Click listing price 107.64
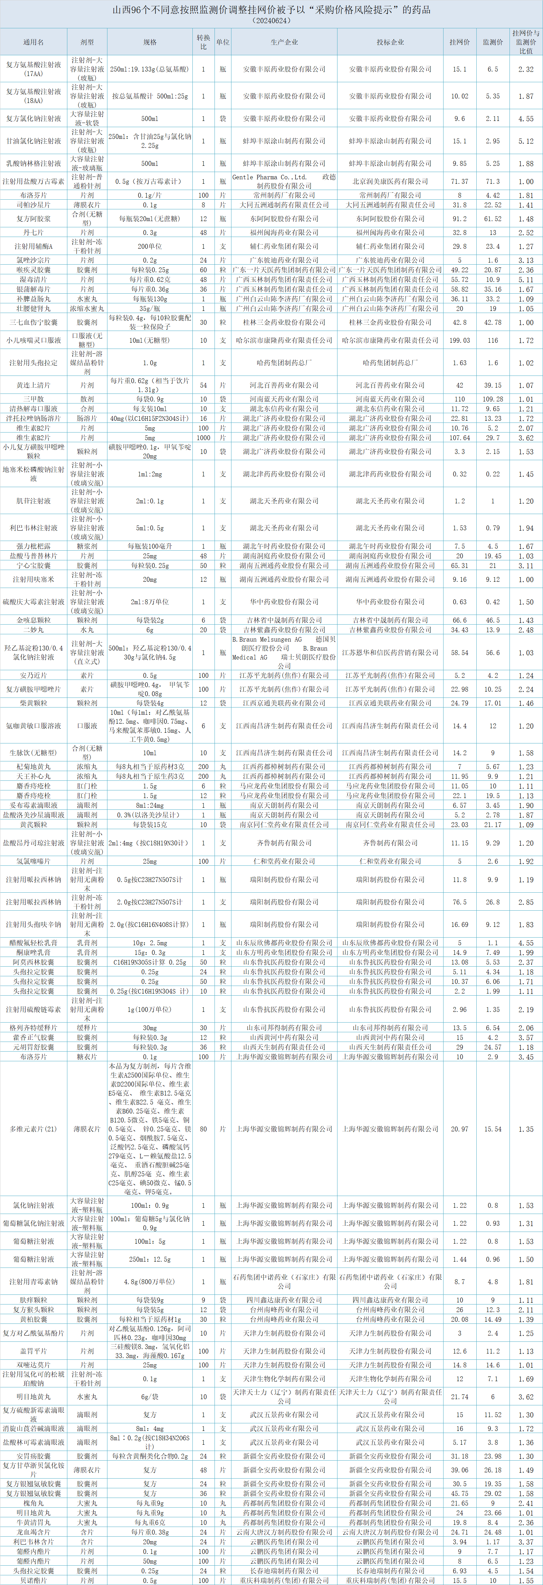The image size is (543, 1585). [x=459, y=438]
